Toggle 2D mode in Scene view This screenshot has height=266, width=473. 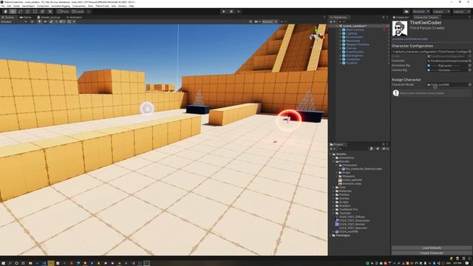tap(33, 21)
